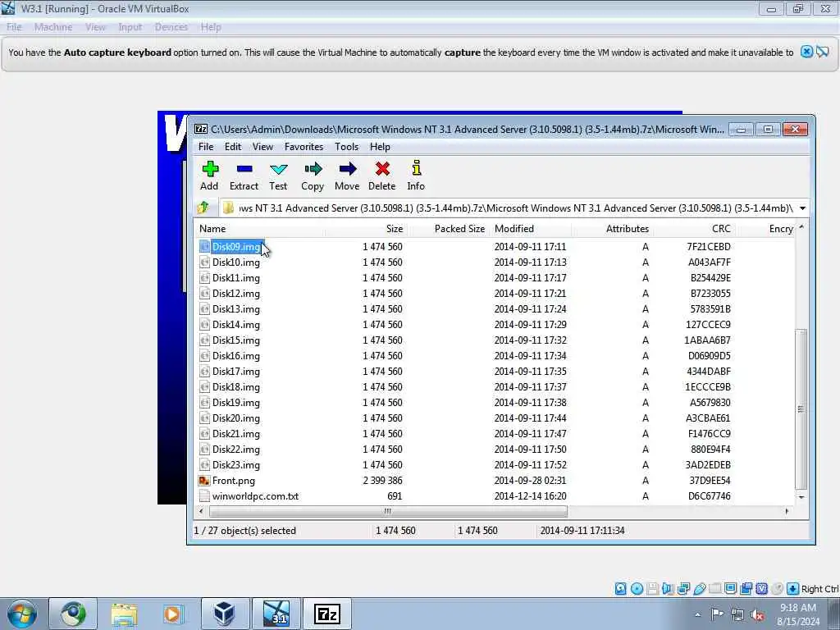The width and height of the screenshot is (840, 630).
Task: Click the VirtualBox USB status icon
Action: tap(700, 589)
